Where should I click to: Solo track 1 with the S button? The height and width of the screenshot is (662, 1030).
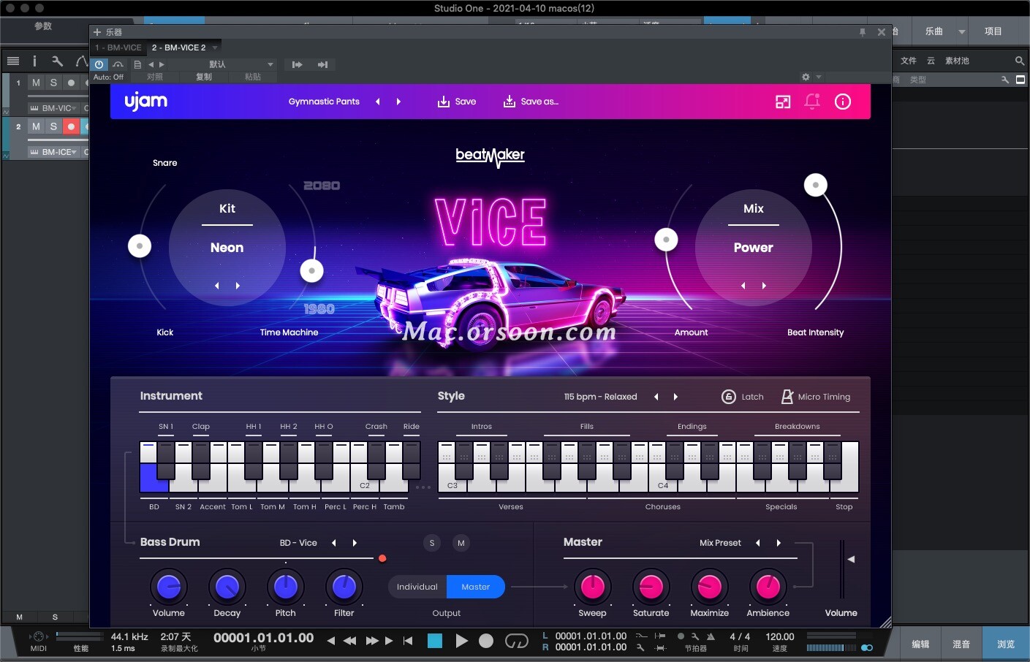pos(53,83)
